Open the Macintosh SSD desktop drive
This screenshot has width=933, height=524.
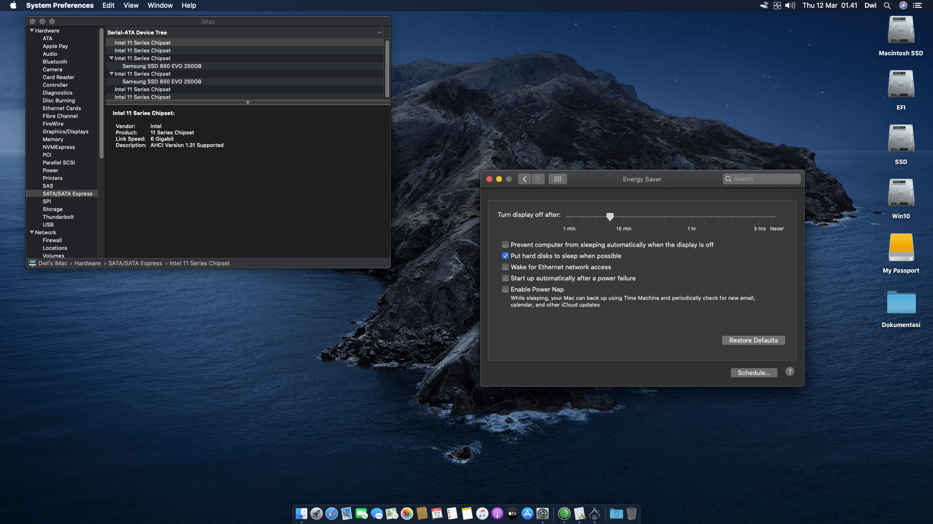click(x=900, y=31)
